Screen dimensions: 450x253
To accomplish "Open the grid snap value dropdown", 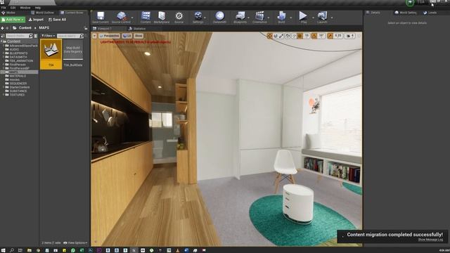I will click(x=307, y=36).
